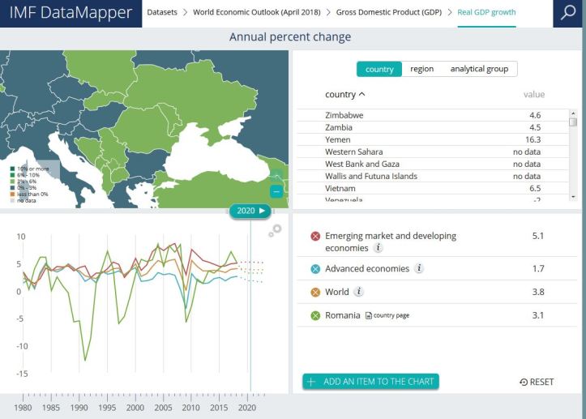Screen dimensions: 586x419
Task: Switch list to region view
Action: 421,70
